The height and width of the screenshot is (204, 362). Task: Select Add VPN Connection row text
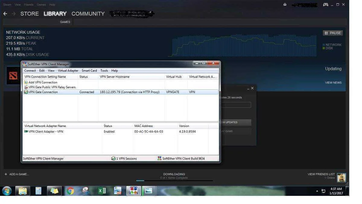pyautogui.click(x=43, y=82)
